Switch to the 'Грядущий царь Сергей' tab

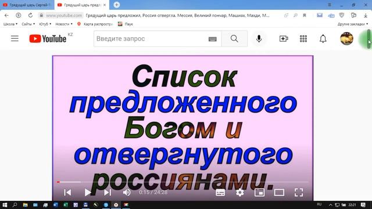pos(27,5)
